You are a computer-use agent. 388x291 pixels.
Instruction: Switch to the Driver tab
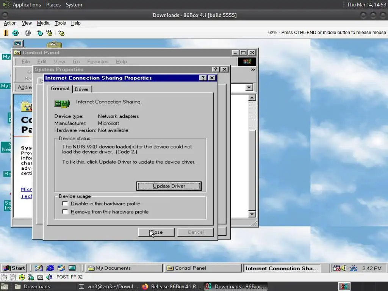pyautogui.click(x=82, y=89)
